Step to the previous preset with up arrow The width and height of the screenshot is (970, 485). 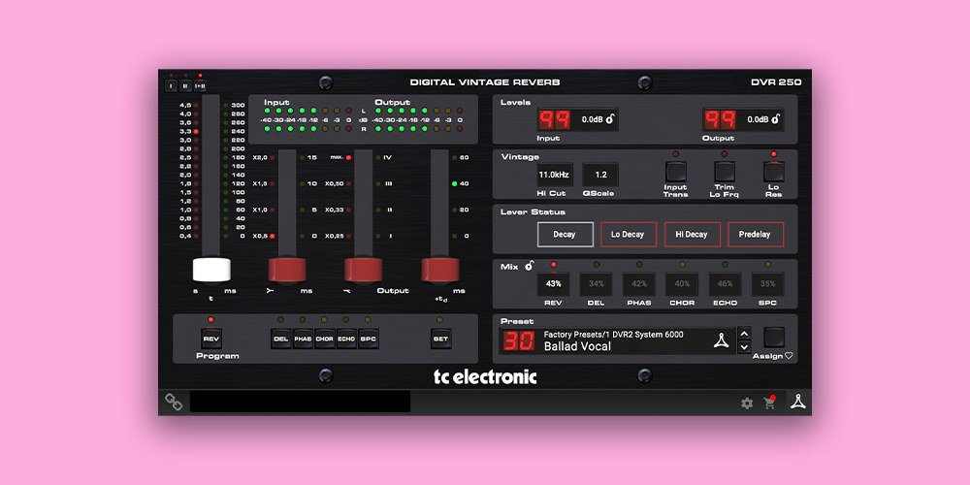(744, 334)
